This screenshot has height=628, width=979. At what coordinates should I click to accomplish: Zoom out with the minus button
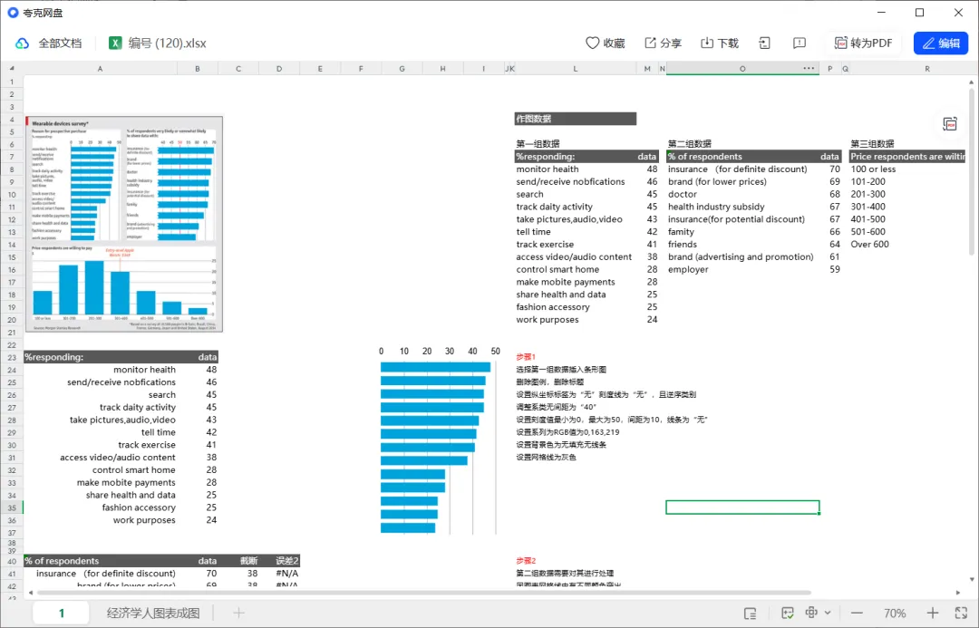pos(857,613)
